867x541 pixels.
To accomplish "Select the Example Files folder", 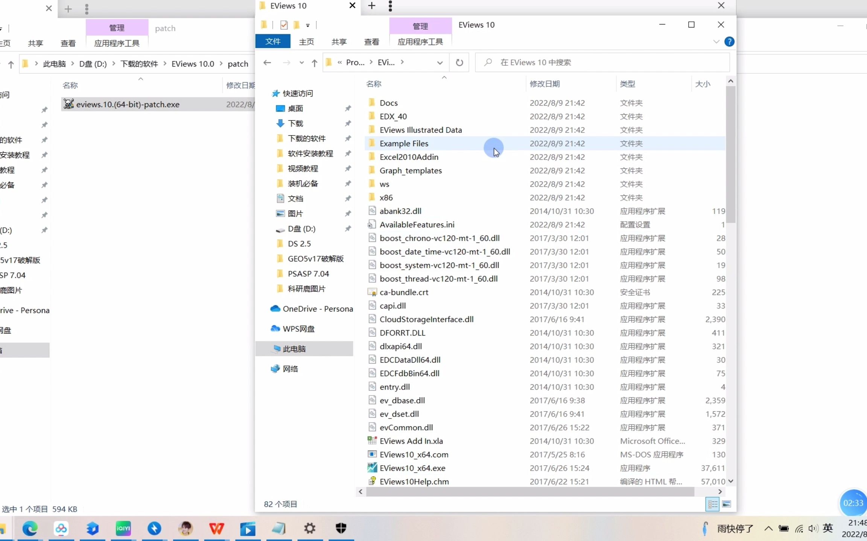I will point(545,144).
